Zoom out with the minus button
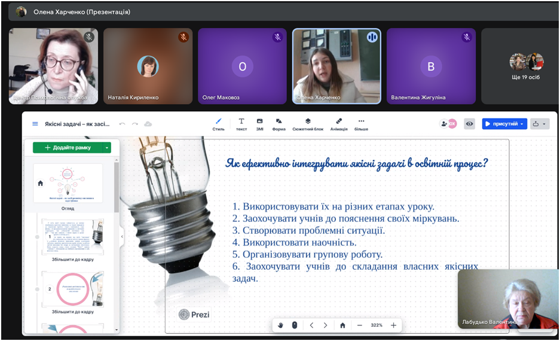This screenshot has height=341, width=560. point(360,325)
